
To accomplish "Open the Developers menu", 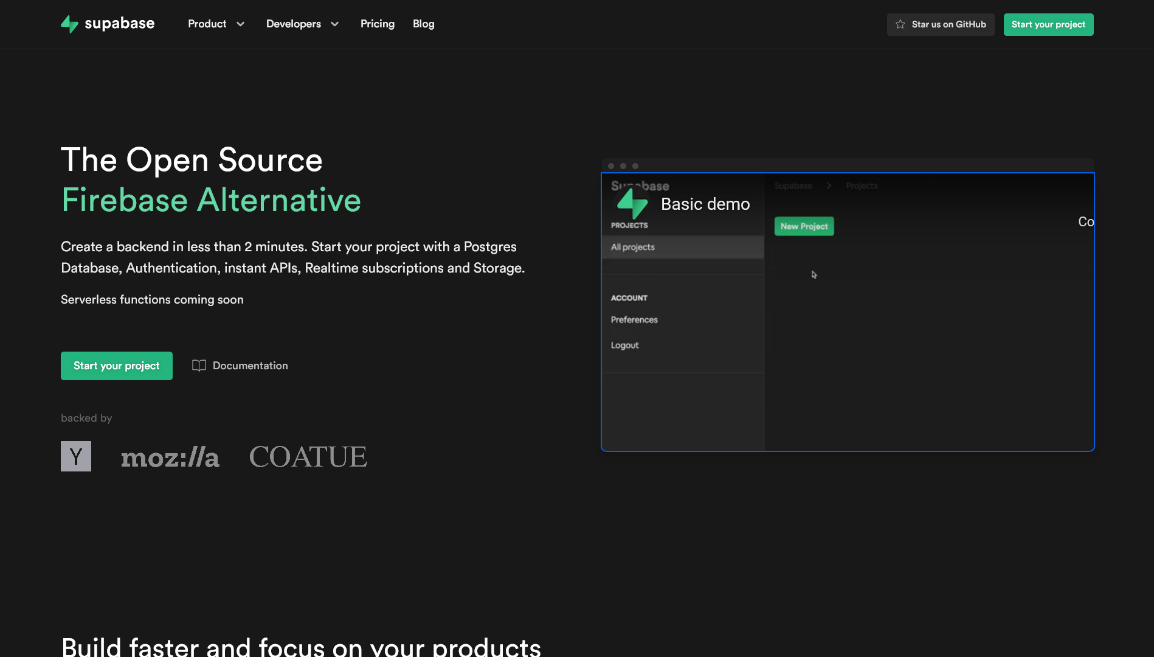I will click(294, 24).
